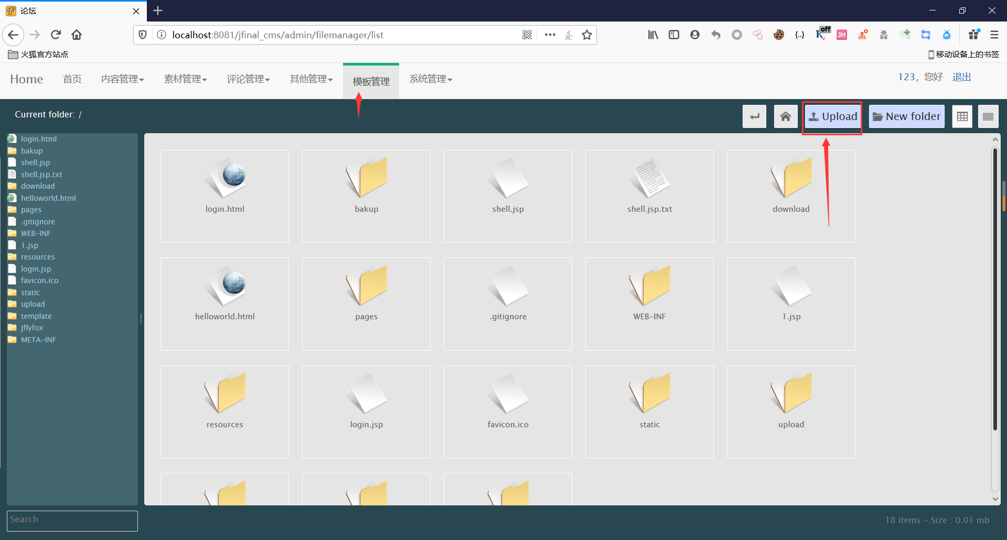This screenshot has width=1007, height=540.
Task: Click the 退出 logout link
Action: 961,77
